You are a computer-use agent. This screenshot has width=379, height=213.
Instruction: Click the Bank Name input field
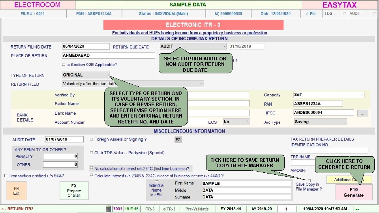point(218,113)
